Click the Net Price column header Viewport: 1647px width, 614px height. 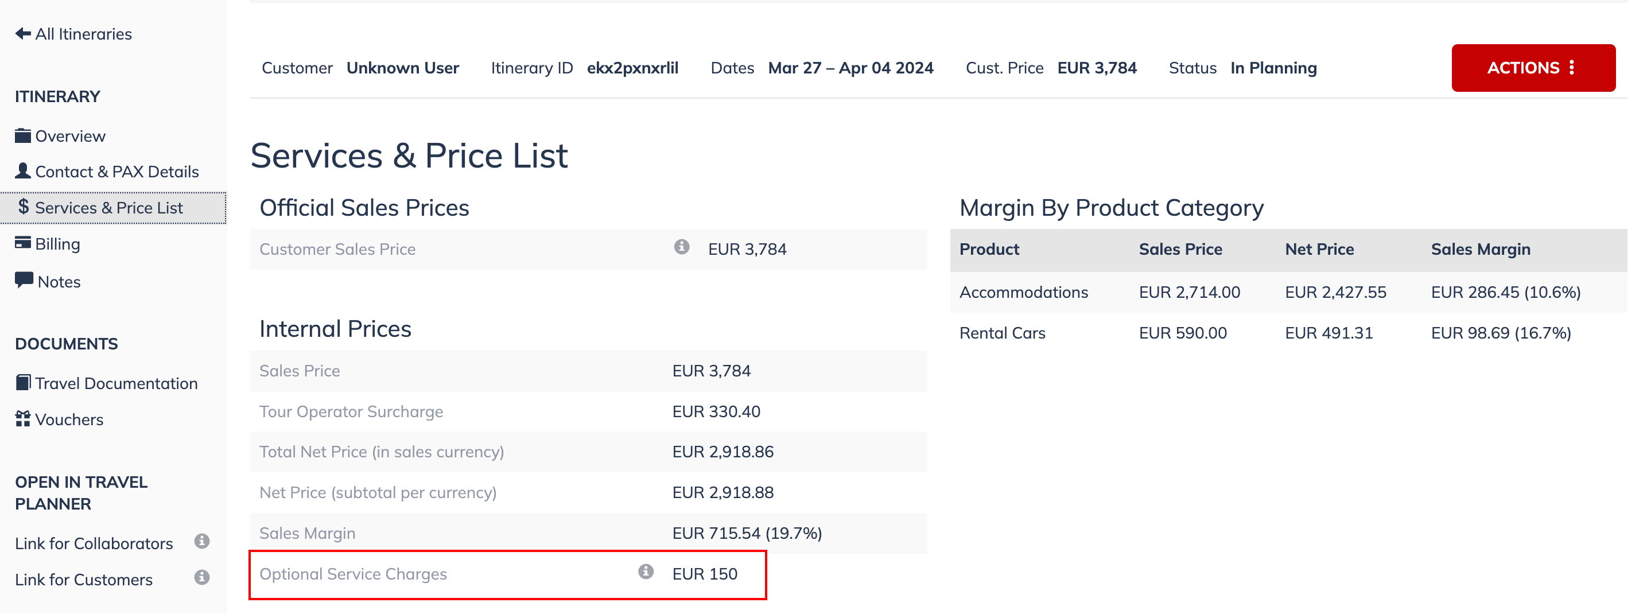click(x=1320, y=250)
